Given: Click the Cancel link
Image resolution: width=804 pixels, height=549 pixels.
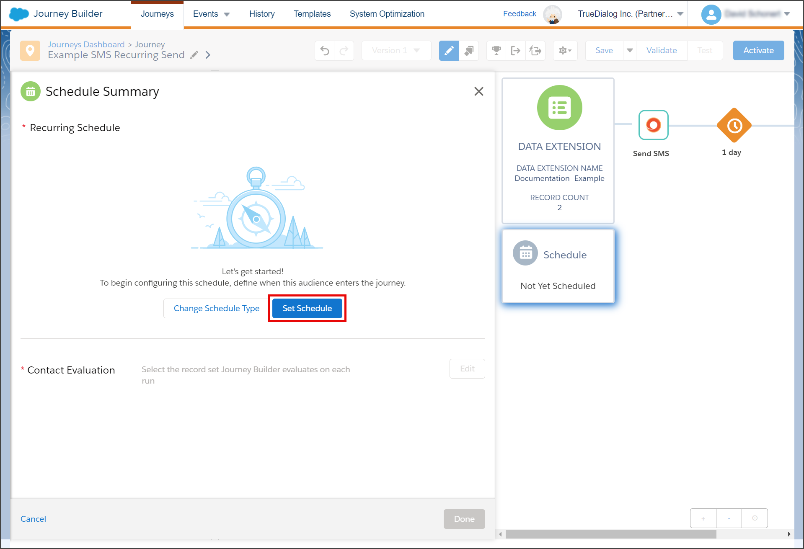Looking at the screenshot, I should [33, 519].
